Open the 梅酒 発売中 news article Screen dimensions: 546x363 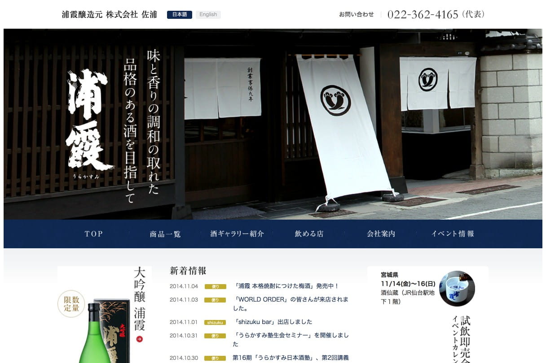pos(286,286)
